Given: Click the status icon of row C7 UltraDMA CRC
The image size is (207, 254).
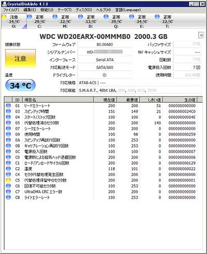Looking at the screenshot, I should [x=8, y=192].
